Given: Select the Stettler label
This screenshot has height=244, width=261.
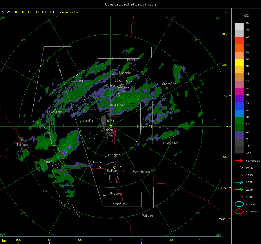Looking at the screenshot, I should [169, 84].
